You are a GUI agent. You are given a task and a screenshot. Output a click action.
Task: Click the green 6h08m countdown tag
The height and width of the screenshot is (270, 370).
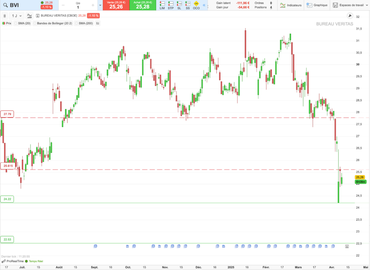360,182
